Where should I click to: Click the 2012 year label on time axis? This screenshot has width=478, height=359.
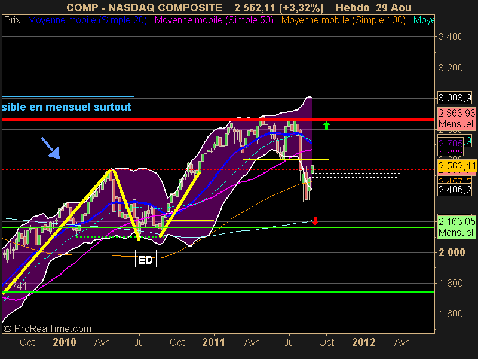tap(364, 342)
